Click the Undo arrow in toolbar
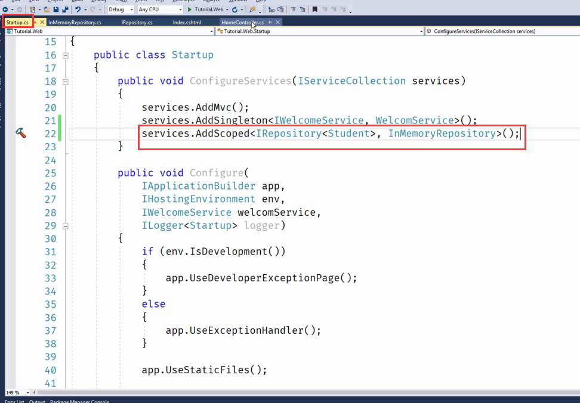580x403 pixels. [x=78, y=10]
